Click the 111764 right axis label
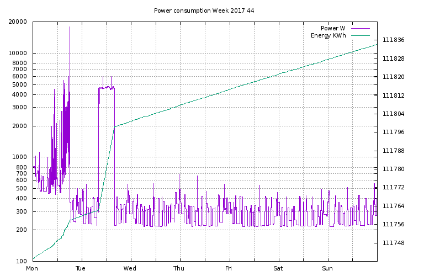Viewport: 424px width, 276px height. 394,206
